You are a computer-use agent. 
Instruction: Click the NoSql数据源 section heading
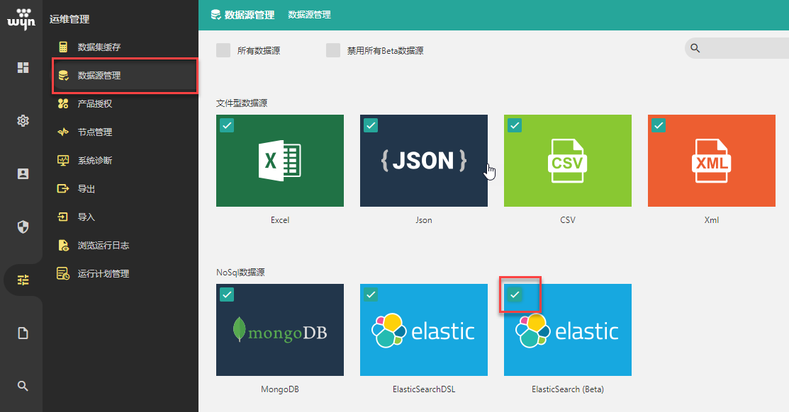[x=240, y=273]
